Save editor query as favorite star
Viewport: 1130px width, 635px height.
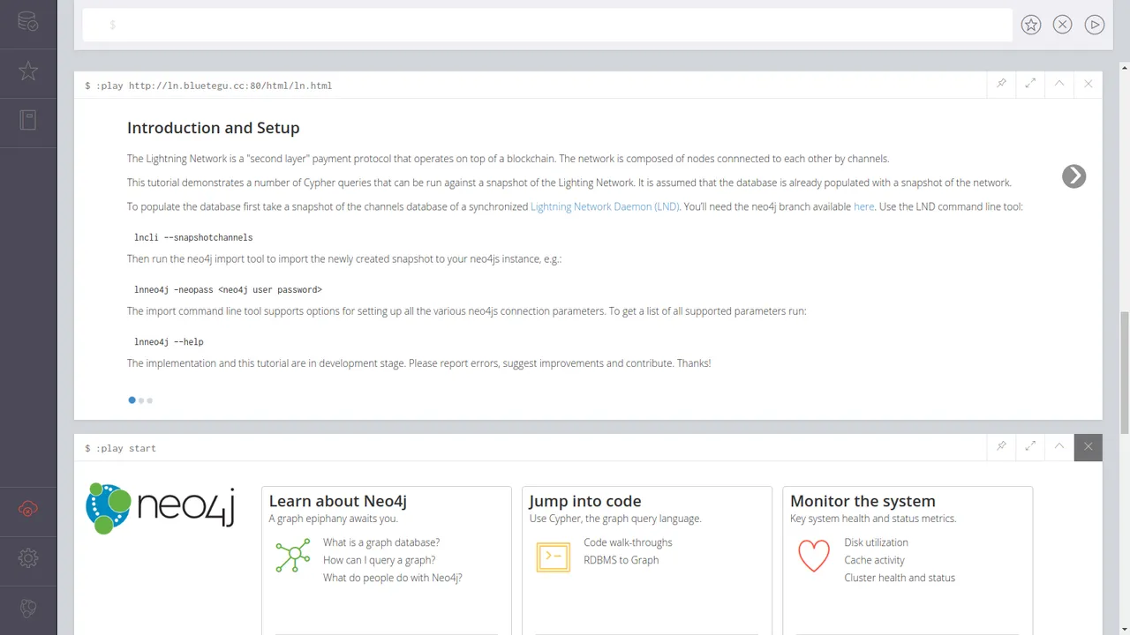(x=1031, y=25)
